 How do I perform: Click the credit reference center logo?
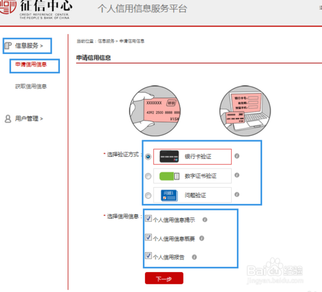coord(35,9)
